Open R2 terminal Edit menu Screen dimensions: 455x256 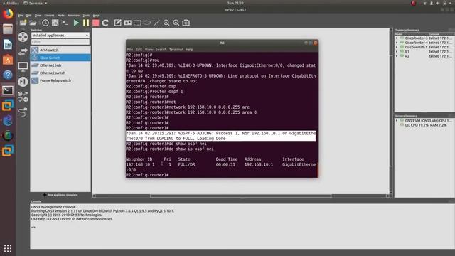coord(139,50)
